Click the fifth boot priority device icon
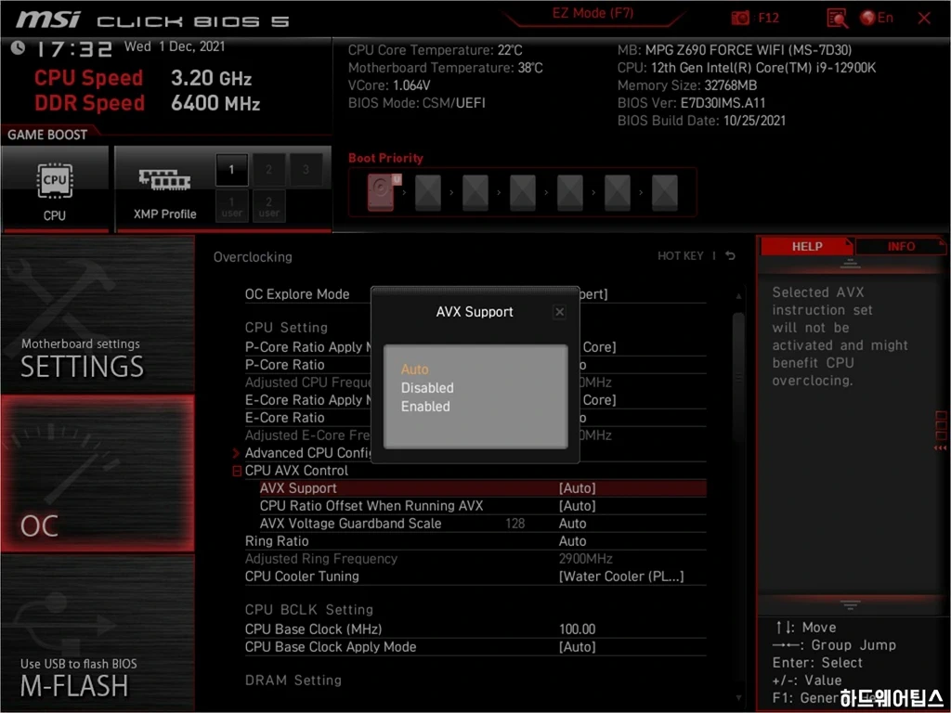 point(569,192)
